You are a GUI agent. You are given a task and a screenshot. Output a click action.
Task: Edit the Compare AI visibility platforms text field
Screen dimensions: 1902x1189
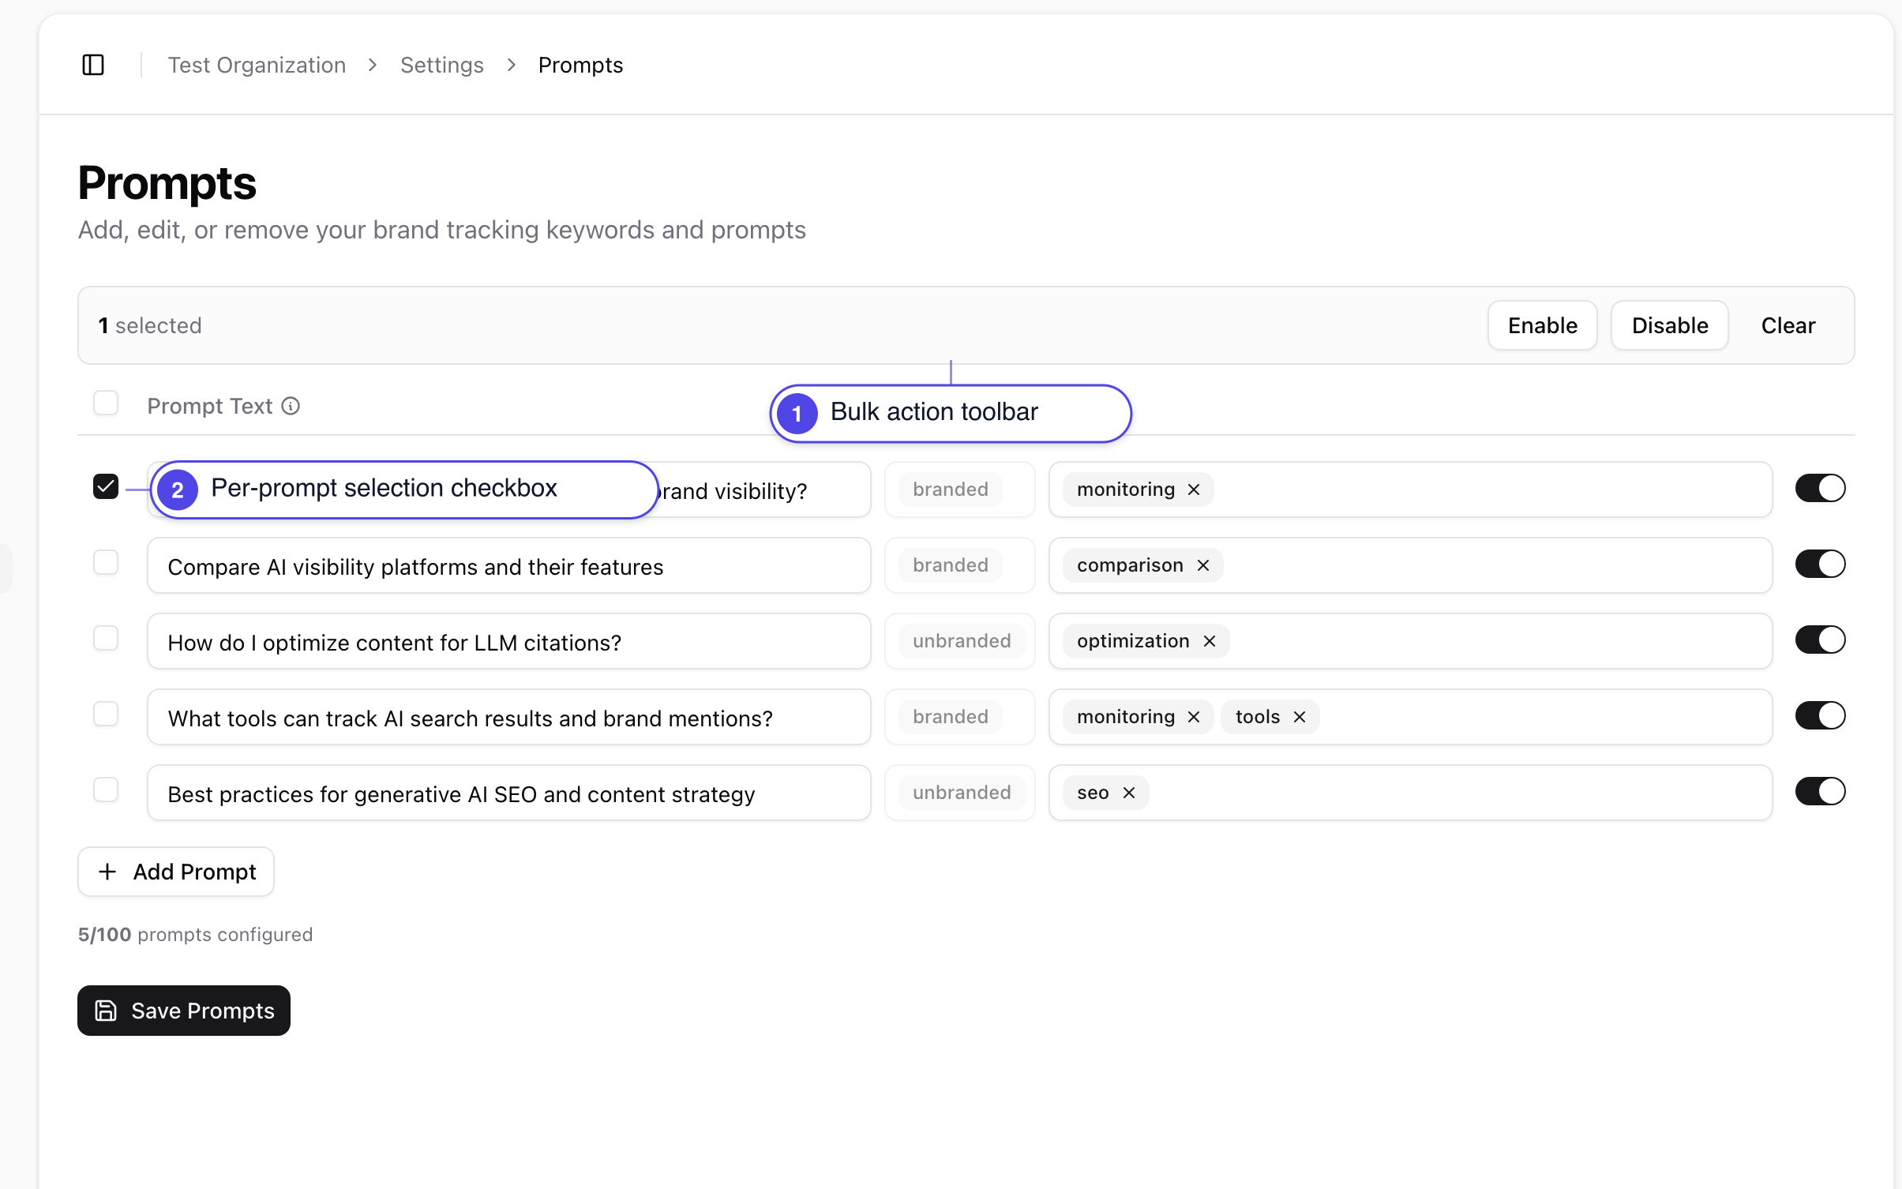(x=509, y=565)
